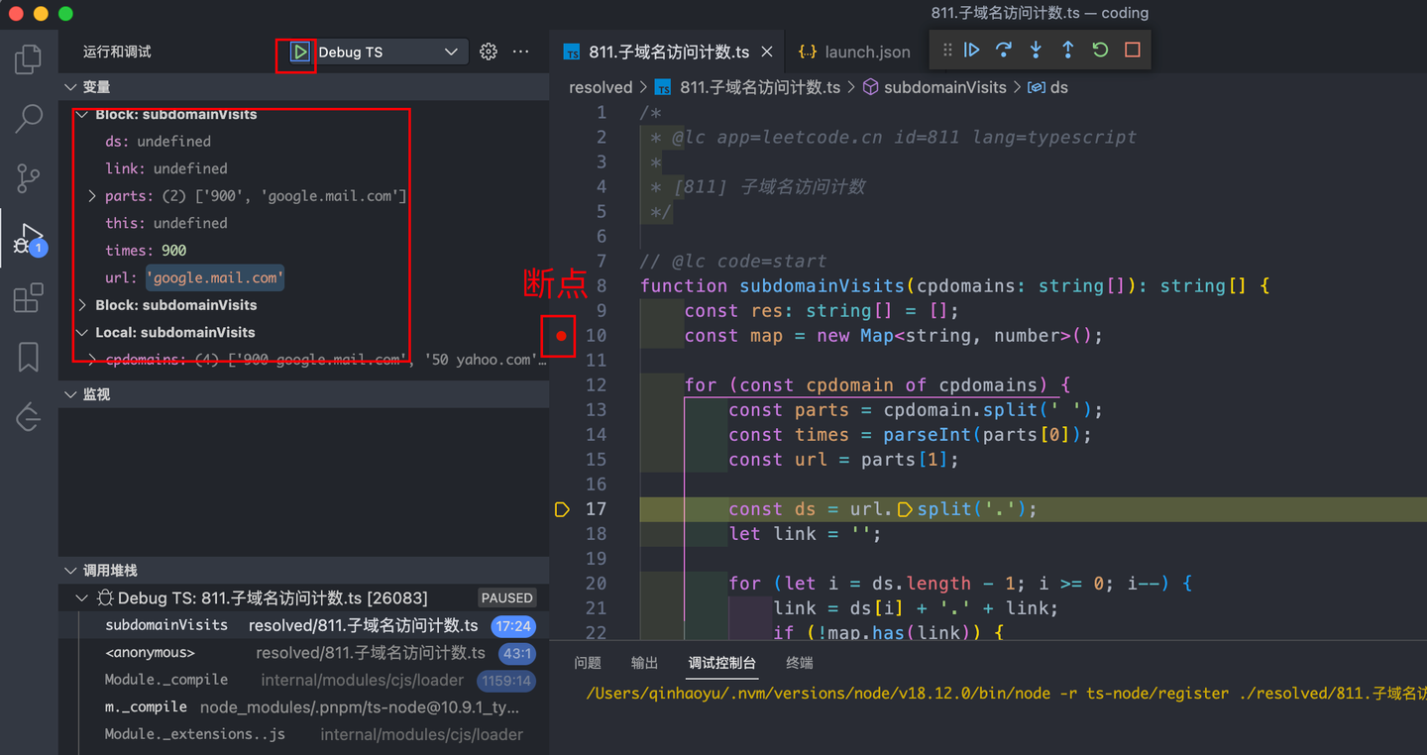Step over the current line
This screenshot has width=1427, height=755.
[x=1004, y=50]
